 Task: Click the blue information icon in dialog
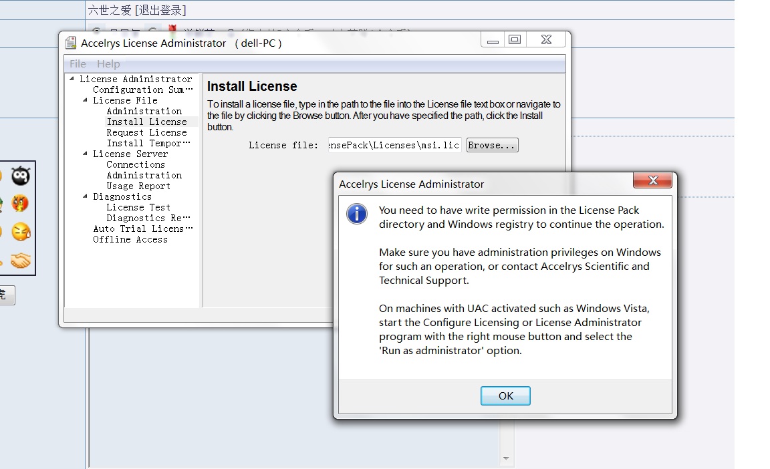click(x=357, y=214)
